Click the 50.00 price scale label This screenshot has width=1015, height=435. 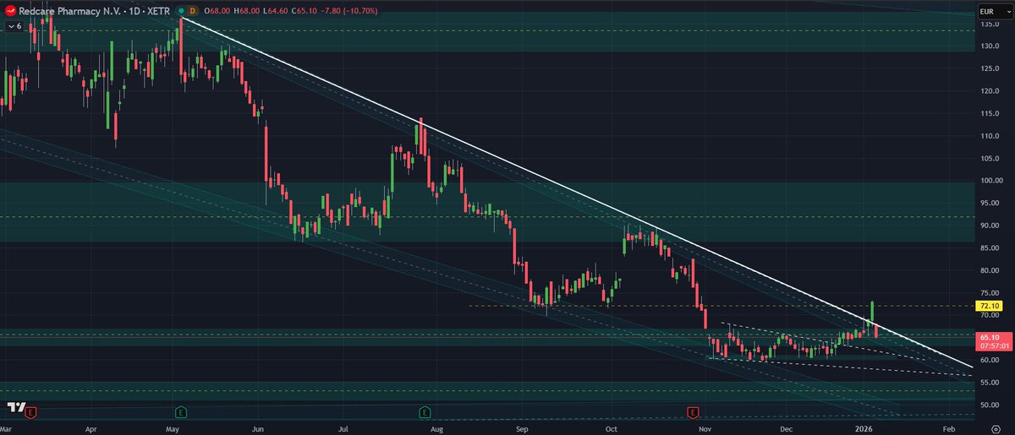click(x=988, y=405)
